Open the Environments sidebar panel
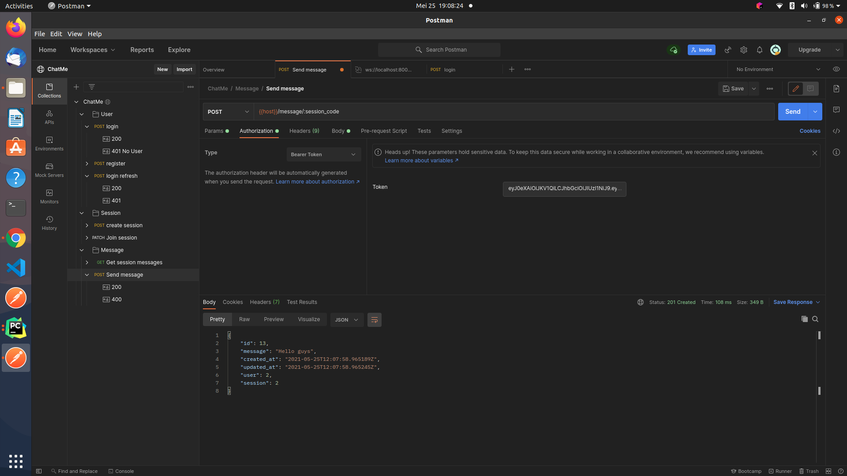This screenshot has height=476, width=847. (x=49, y=144)
